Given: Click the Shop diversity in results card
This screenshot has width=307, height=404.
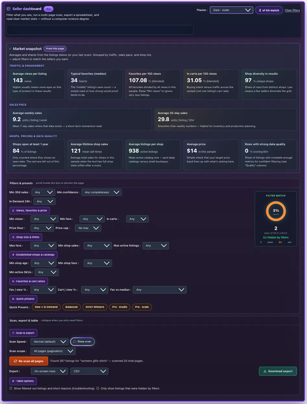Looking at the screenshot, I should [269, 84].
